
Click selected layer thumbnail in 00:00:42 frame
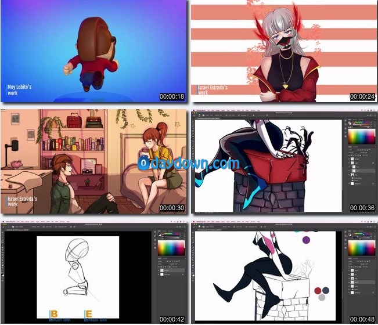click(162, 270)
